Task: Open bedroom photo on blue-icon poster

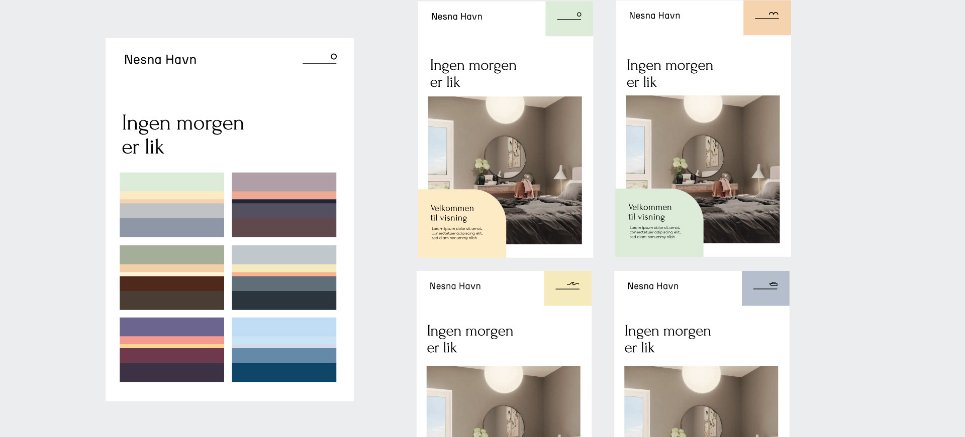Action: coord(701,401)
